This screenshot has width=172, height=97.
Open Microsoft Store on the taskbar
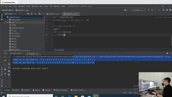pos(83,96)
